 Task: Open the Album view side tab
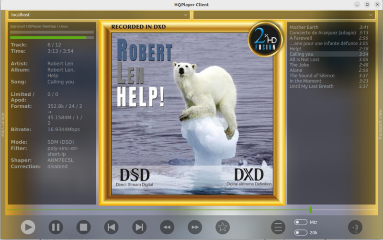[3, 125]
